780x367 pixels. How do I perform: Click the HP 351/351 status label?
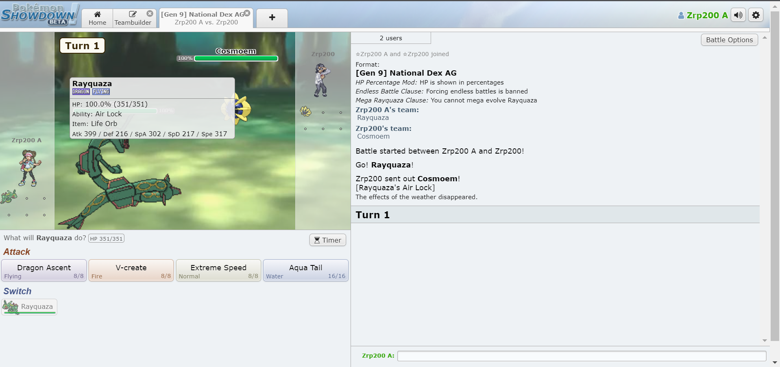tap(106, 239)
